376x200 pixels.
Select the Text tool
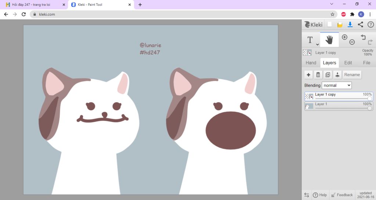pos(310,40)
